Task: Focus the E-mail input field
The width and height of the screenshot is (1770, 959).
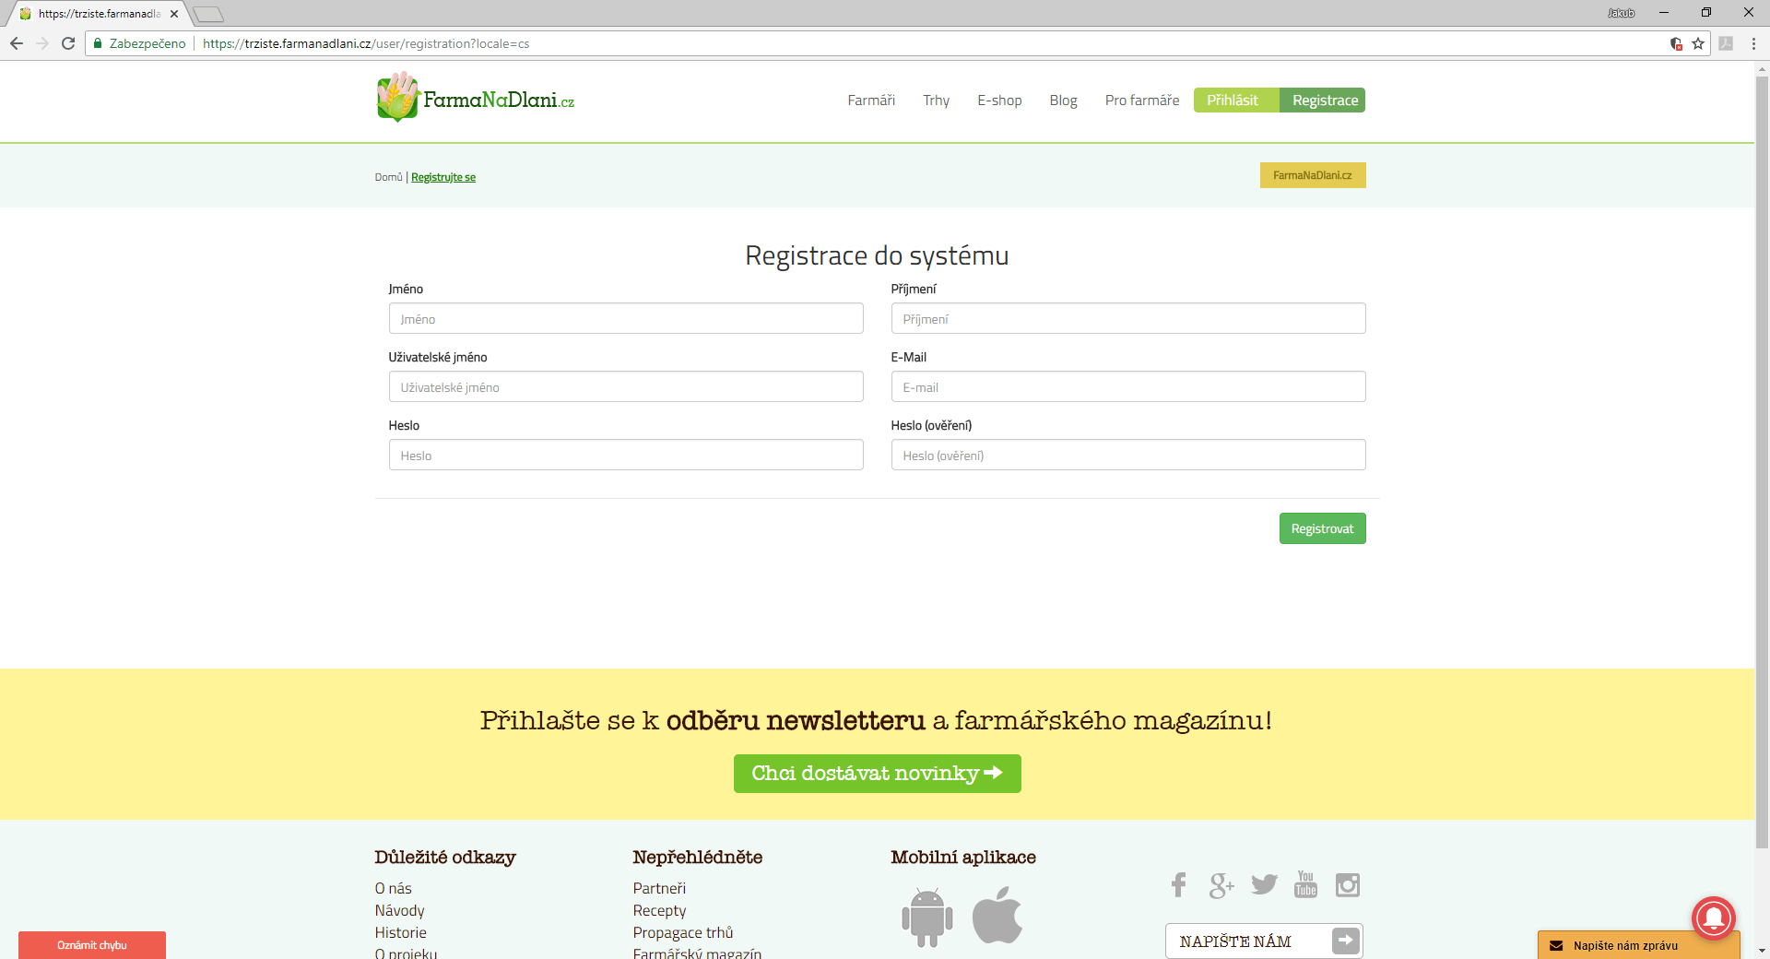Action: (x=1127, y=387)
